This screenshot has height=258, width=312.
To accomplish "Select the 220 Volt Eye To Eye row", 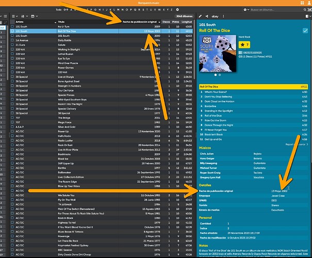I will point(101,58).
